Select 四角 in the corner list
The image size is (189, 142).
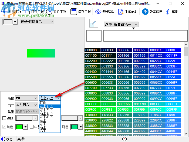click(x=50, y=103)
